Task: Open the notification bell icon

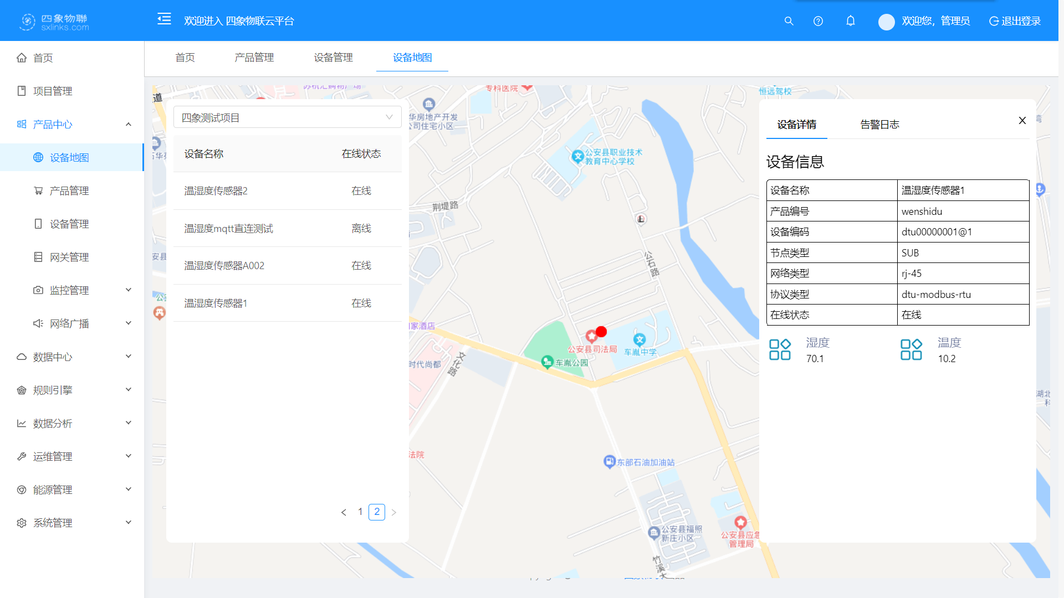Action: [851, 21]
